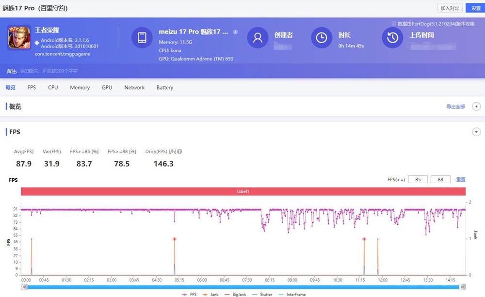Click the 重置 link
The height and width of the screenshot is (297, 485).
coord(461,180)
